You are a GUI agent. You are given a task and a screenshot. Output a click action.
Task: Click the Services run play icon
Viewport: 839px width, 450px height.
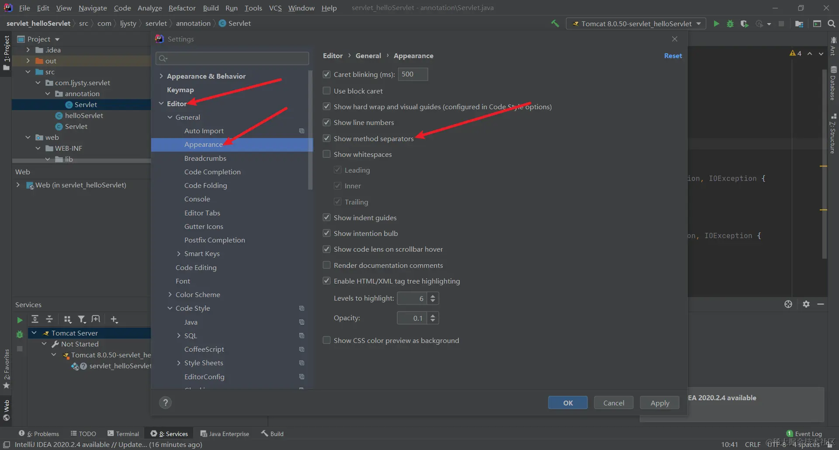(x=20, y=320)
